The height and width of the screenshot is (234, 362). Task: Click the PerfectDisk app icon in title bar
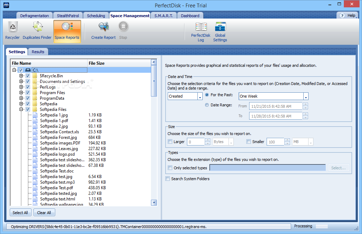pos(6,5)
